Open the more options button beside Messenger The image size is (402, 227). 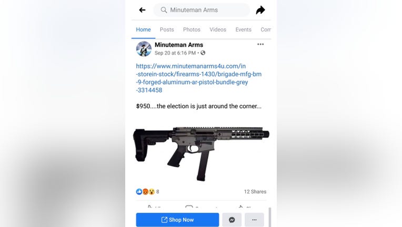point(254,220)
